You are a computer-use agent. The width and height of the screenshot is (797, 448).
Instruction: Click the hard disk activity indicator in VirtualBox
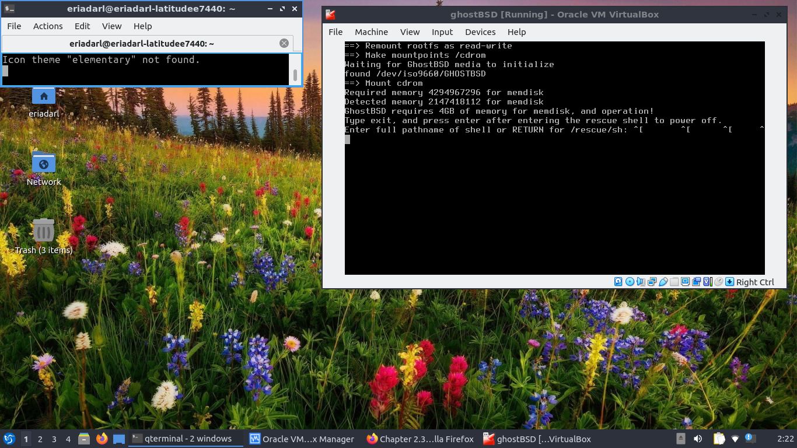pos(618,282)
